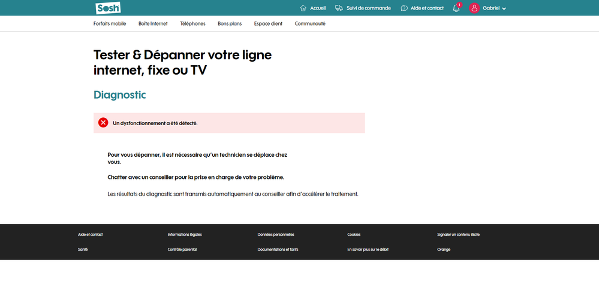The height and width of the screenshot is (292, 599).
Task: Open Contrôle parental footer link
Action: tap(182, 249)
